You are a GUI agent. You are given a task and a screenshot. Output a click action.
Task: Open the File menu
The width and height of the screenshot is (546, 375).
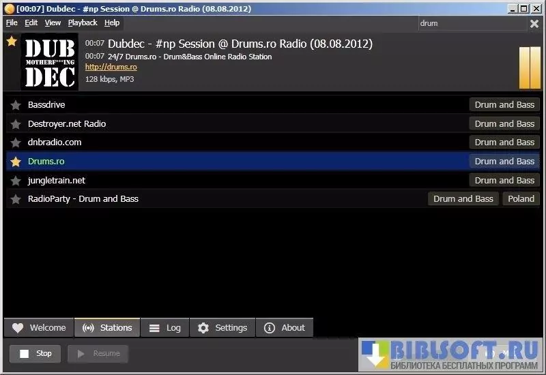coord(12,22)
